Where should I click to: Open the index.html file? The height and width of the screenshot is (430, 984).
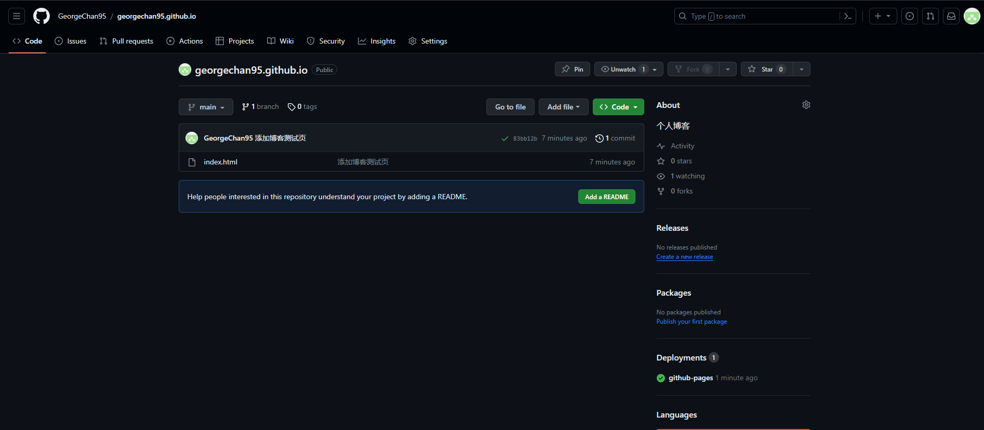click(x=220, y=162)
